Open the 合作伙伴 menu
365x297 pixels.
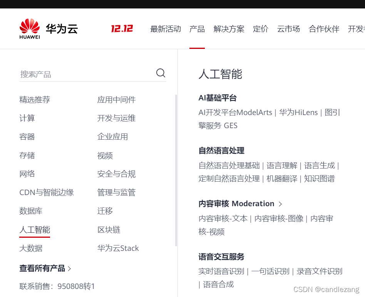point(324,29)
